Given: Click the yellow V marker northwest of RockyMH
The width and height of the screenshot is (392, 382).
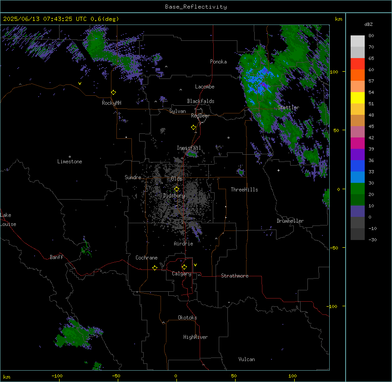Looking at the screenshot, I should click(80, 83).
